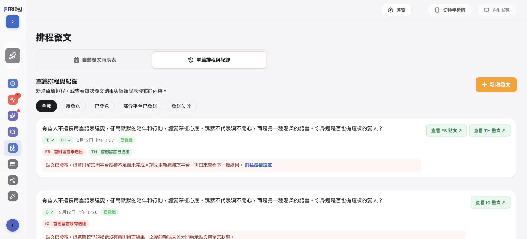The width and height of the screenshot is (527, 239).
Task: Filter by 已發送 posts
Action: click(x=102, y=106)
